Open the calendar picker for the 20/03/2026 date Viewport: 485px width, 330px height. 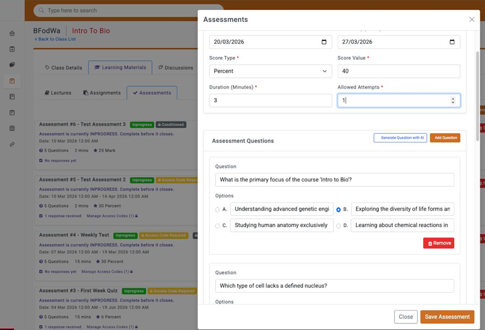point(324,42)
